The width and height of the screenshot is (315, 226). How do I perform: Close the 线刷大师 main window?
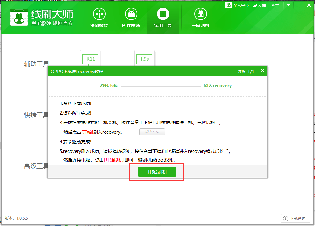(309, 5)
